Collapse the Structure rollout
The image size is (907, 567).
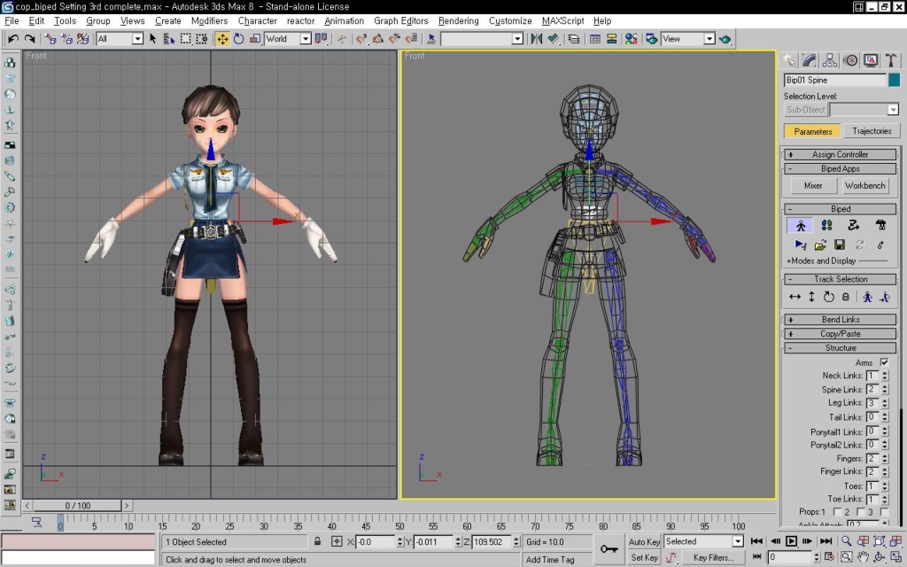(840, 348)
